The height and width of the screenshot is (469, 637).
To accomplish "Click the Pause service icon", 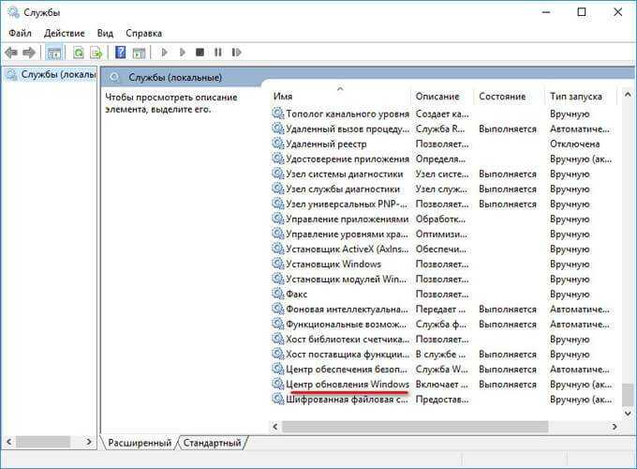I will coord(218,53).
